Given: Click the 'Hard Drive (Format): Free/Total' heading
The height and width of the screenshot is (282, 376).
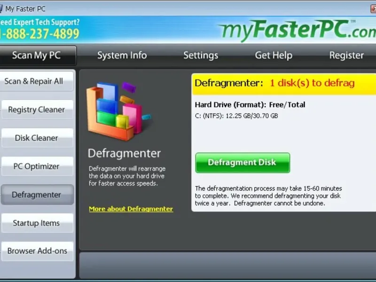Looking at the screenshot, I should (250, 105).
